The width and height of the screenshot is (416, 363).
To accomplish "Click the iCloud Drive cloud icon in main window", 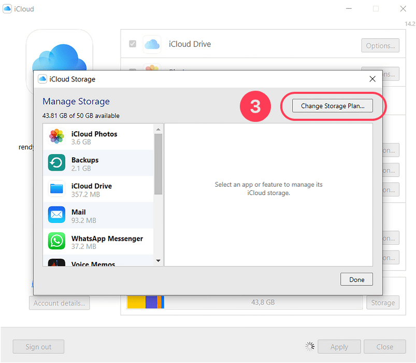I will click(152, 45).
